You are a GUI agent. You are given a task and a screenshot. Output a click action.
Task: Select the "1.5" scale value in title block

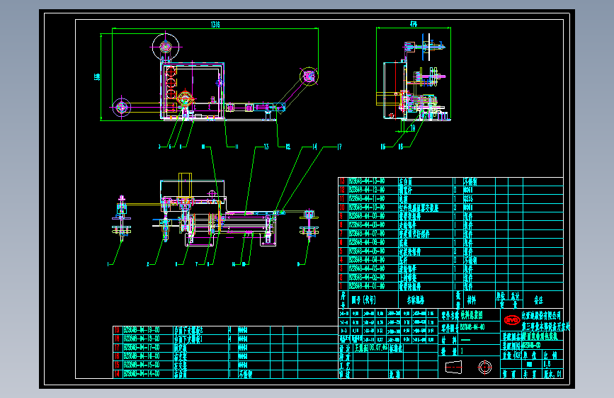point(547,364)
